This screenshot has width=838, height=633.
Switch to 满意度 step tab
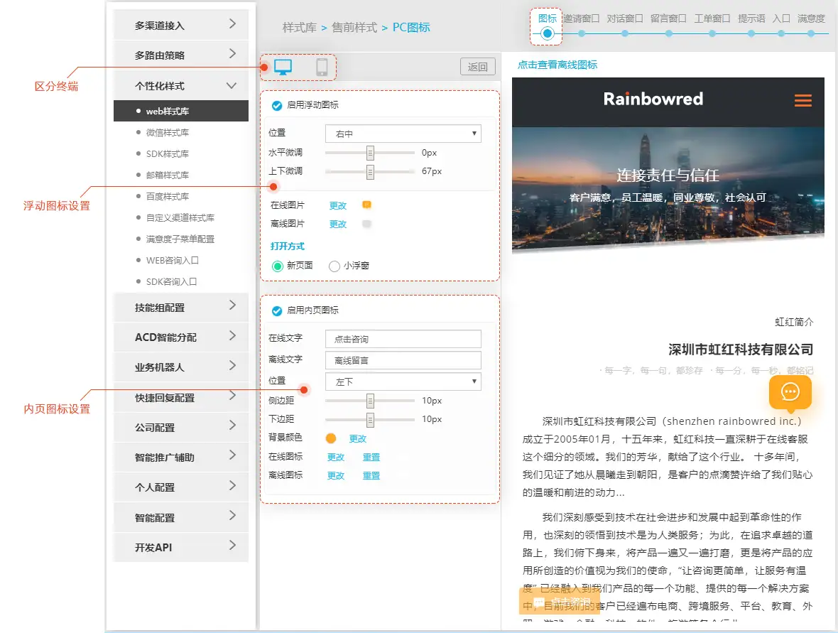coord(811,18)
